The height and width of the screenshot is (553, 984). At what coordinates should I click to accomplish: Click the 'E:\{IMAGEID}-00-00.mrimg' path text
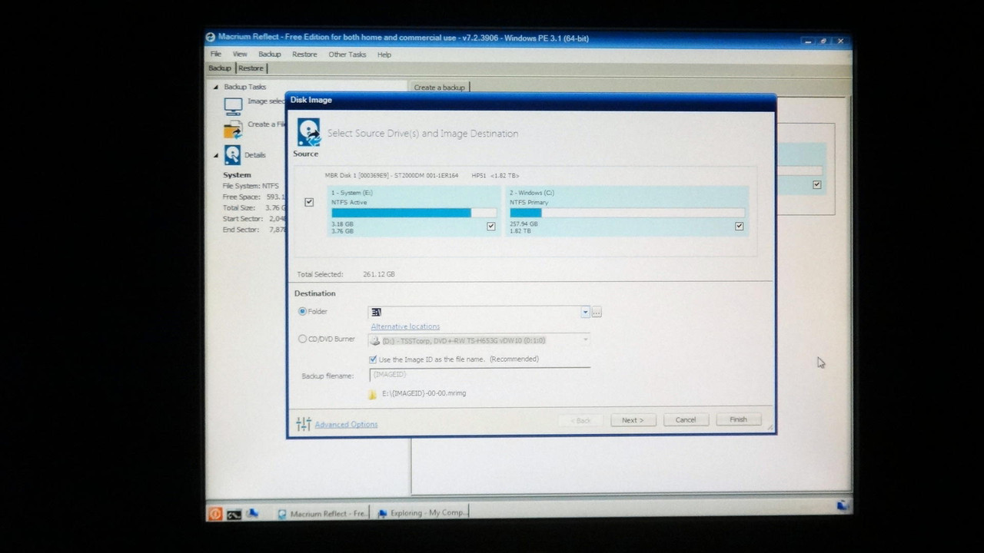[424, 393]
